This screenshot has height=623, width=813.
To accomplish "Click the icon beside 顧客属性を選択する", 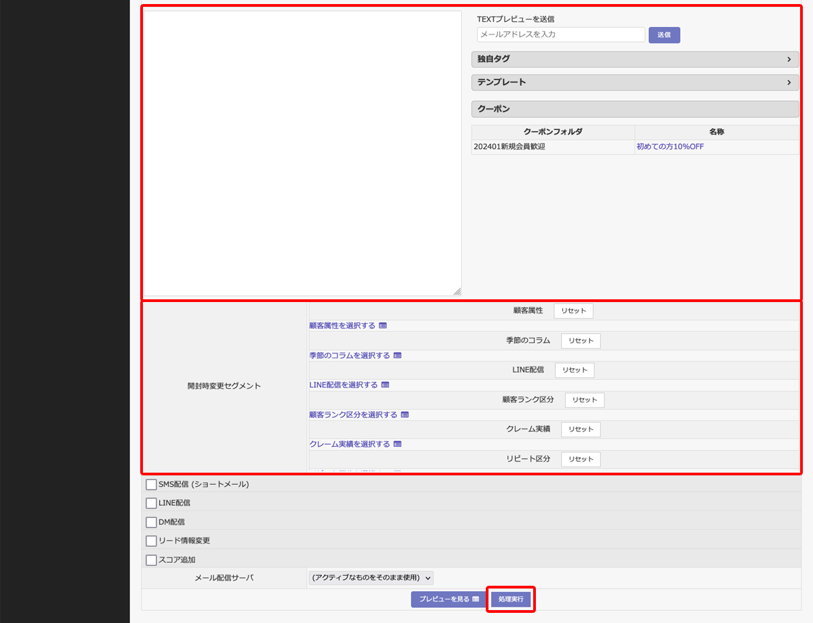I will point(383,326).
